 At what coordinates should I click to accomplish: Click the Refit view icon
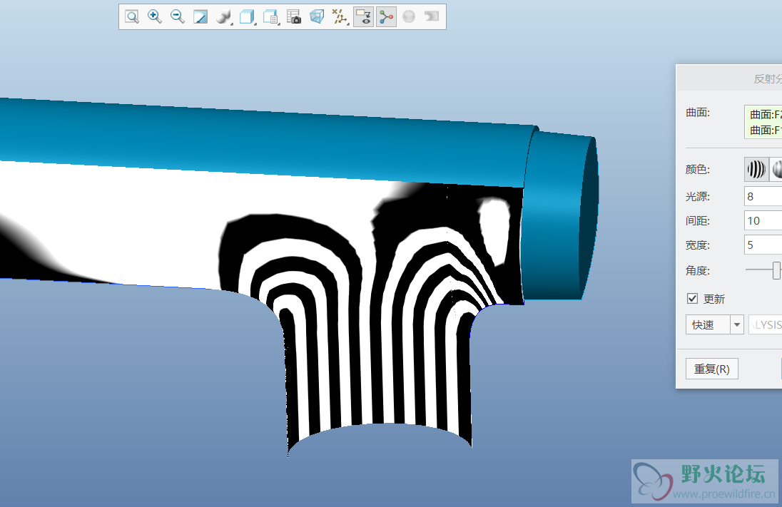tap(132, 17)
